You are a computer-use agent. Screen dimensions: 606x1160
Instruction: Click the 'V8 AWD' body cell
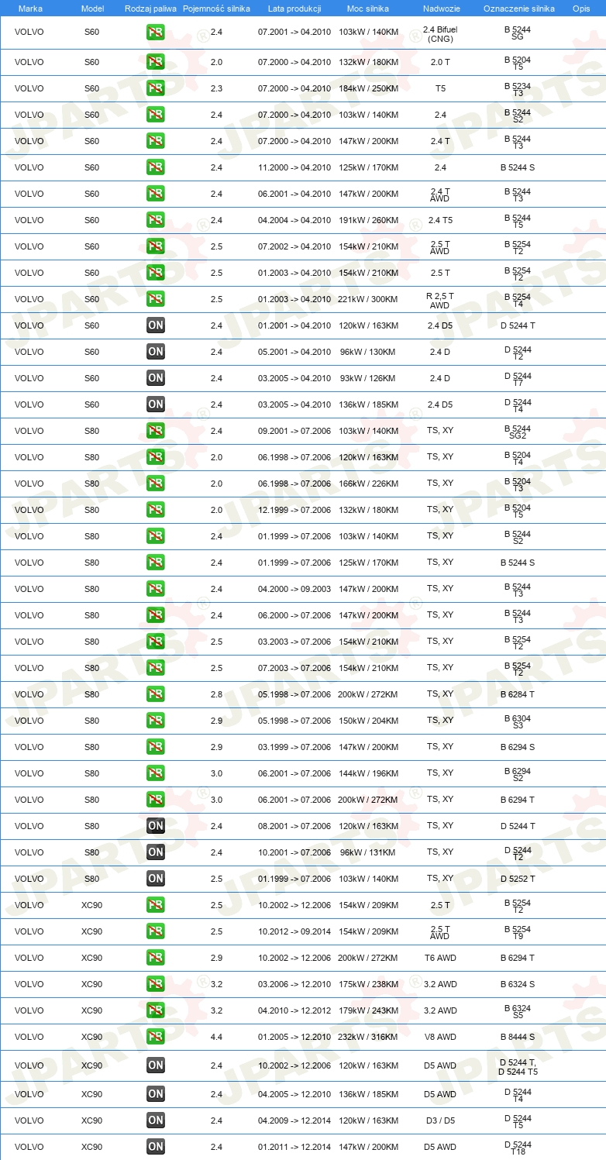440,1037
